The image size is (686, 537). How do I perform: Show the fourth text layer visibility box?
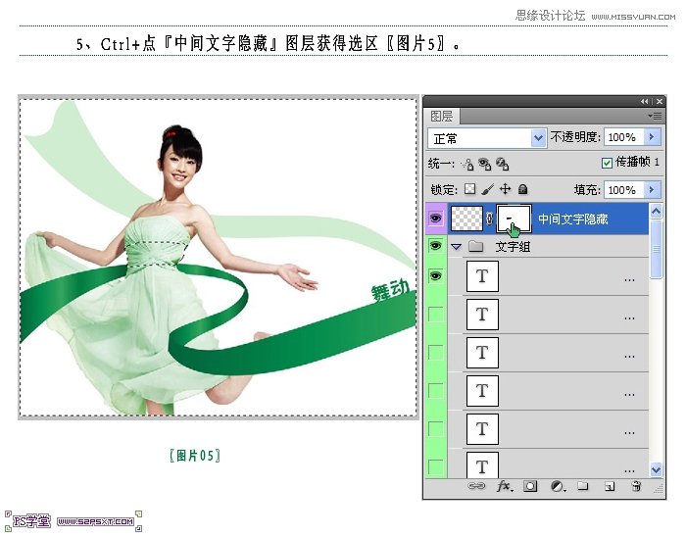point(436,391)
